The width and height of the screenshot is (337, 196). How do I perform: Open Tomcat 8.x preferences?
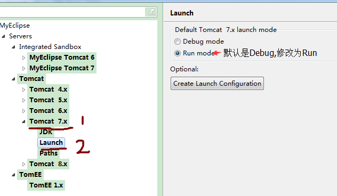49,164
